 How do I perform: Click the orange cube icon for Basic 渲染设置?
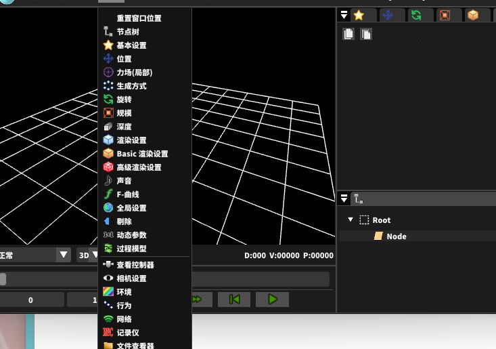coord(108,154)
